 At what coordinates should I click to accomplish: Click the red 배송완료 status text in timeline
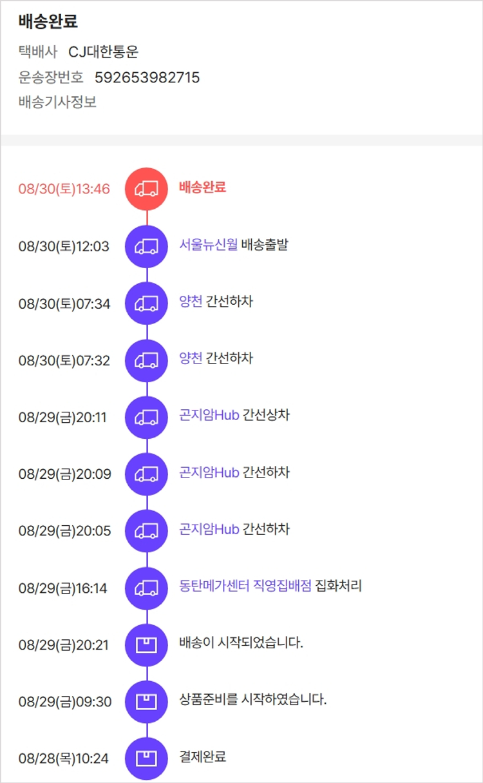(202, 188)
